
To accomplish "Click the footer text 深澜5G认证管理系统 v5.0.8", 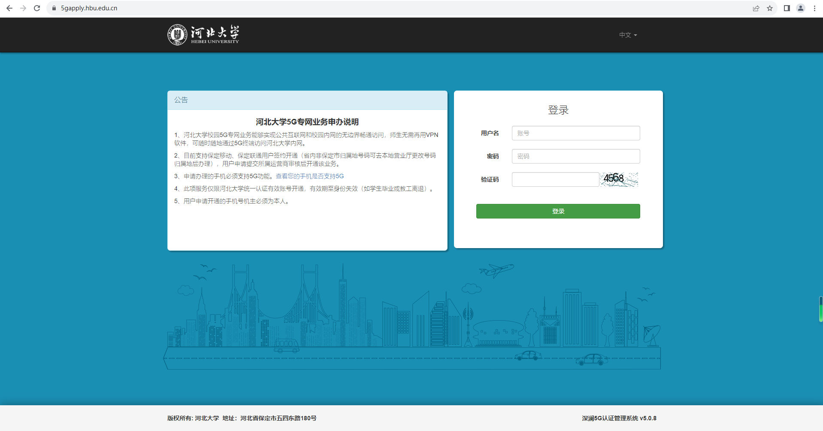I will (x=619, y=418).
